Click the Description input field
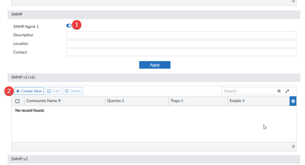The image size is (305, 165). point(181,35)
